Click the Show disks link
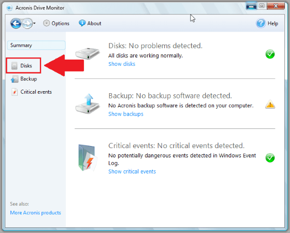Screen dimensions: 290x233 click(122, 64)
